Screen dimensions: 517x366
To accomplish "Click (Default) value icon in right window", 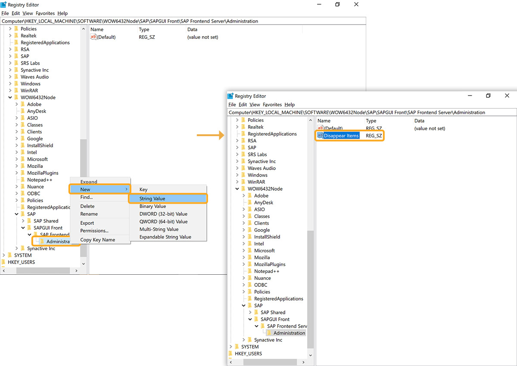I will click(x=320, y=128).
